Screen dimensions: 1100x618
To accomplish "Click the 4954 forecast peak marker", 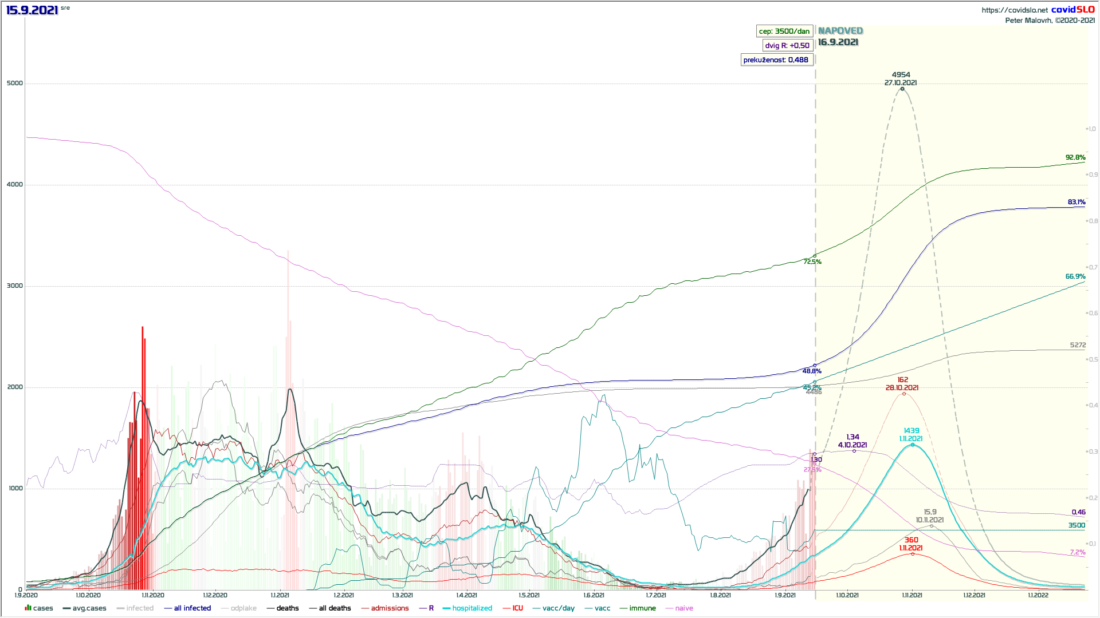I will tap(902, 89).
